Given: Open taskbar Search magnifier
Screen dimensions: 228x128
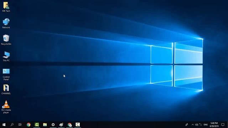Looking at the screenshot, I should click(x=12, y=125).
